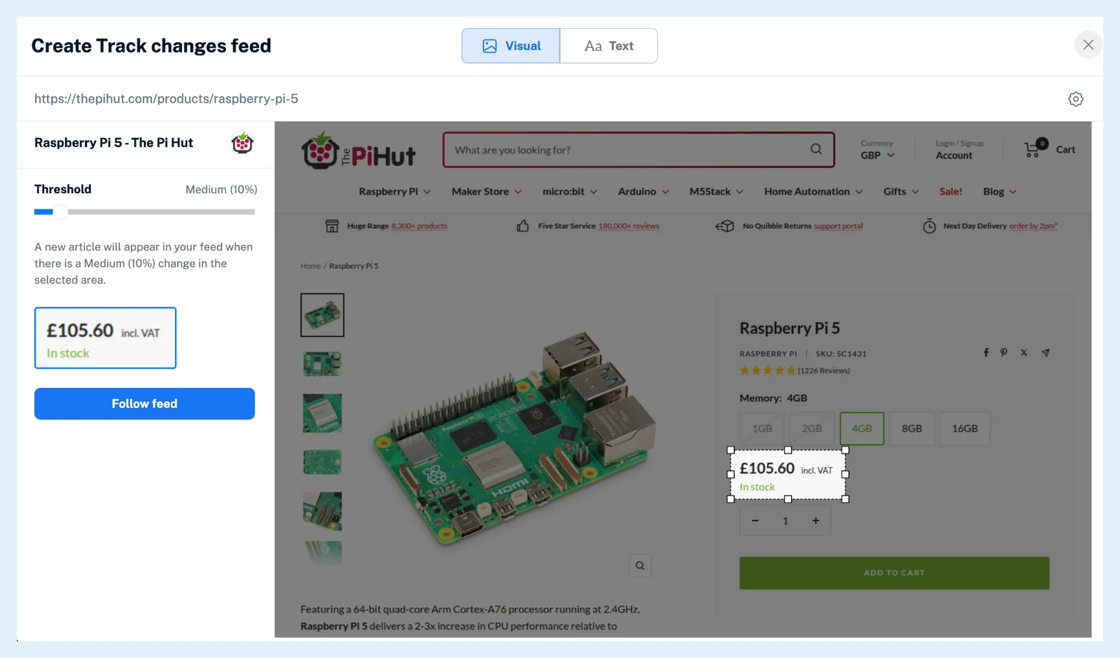Open the support portal link
Image resolution: width=1120 pixels, height=658 pixels.
(x=838, y=226)
